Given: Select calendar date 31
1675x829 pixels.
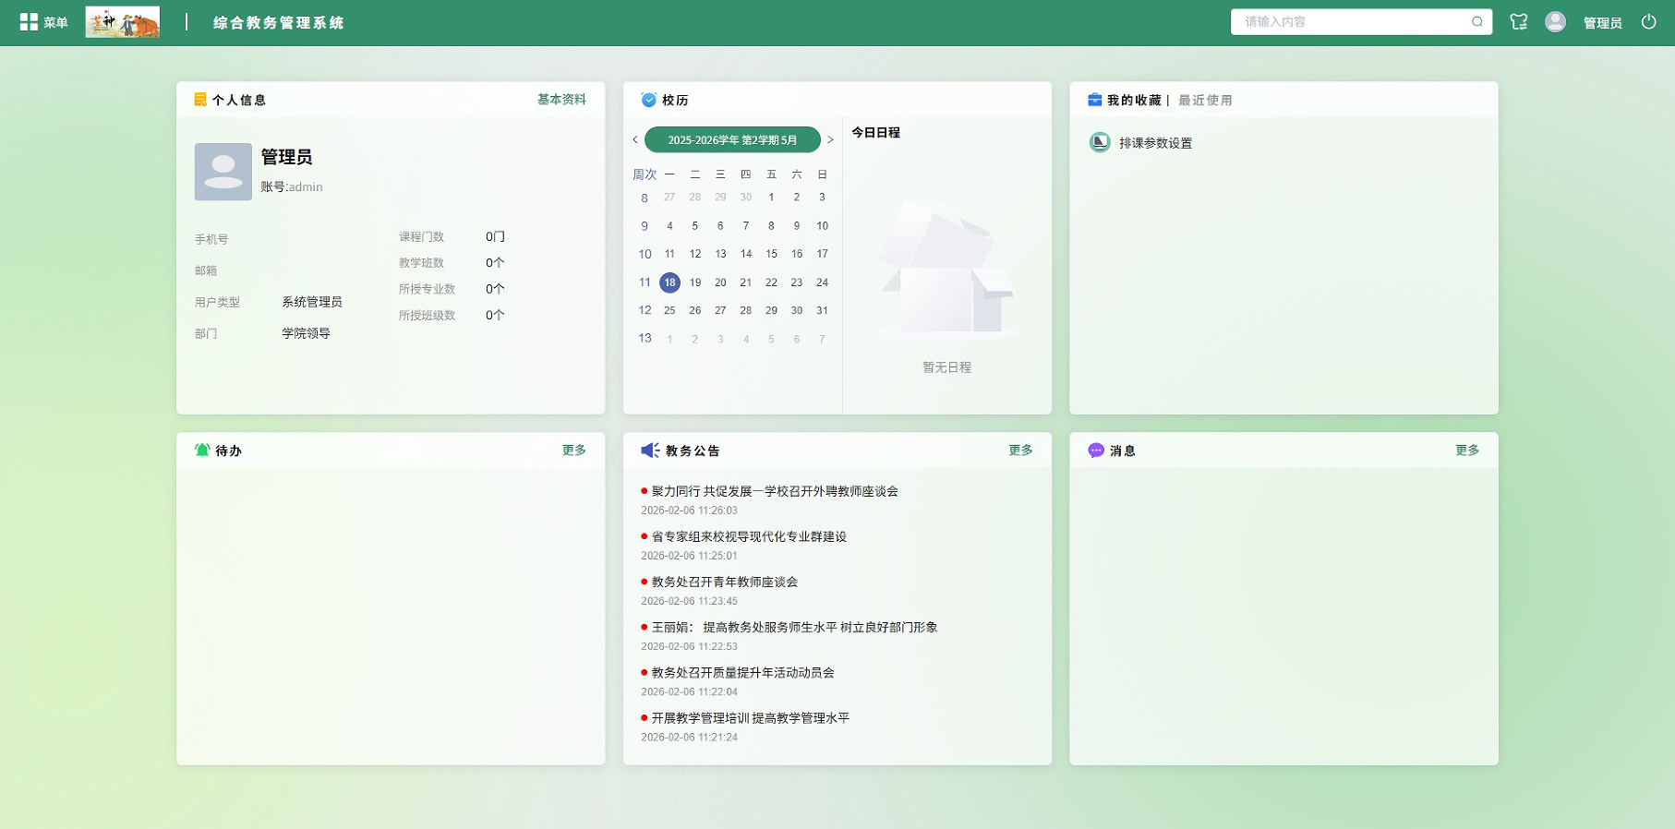Looking at the screenshot, I should (x=822, y=311).
